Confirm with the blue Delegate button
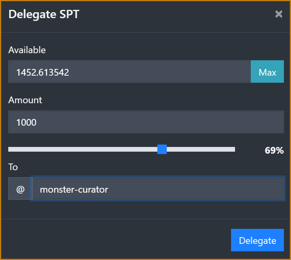Image resolution: width=291 pixels, height=260 pixels. click(257, 240)
